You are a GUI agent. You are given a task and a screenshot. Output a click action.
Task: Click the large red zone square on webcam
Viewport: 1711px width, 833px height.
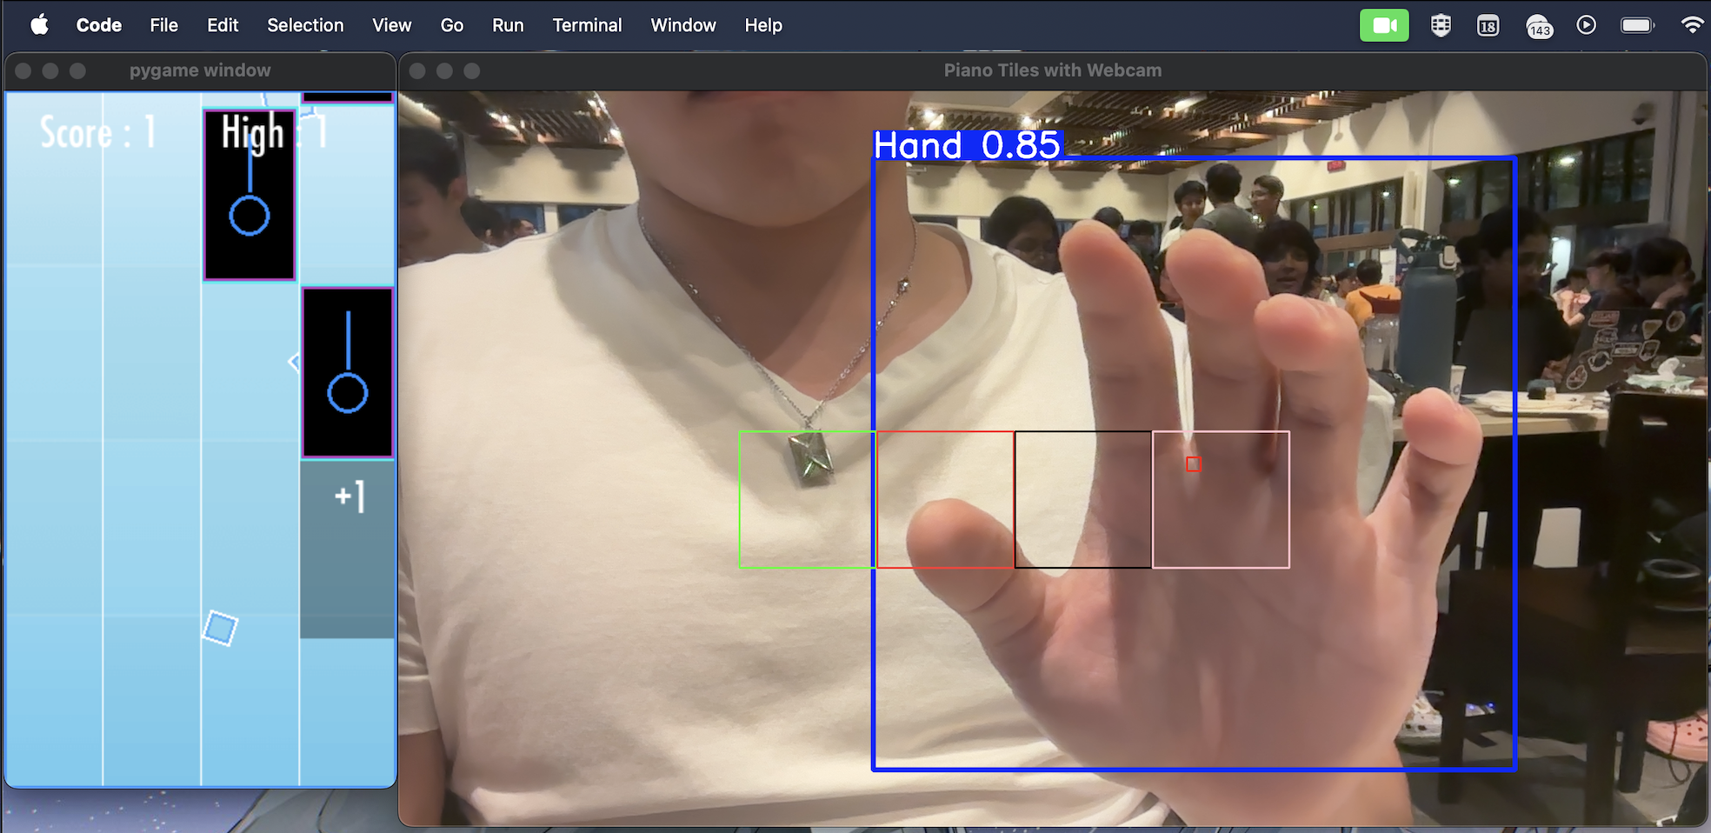(x=946, y=499)
